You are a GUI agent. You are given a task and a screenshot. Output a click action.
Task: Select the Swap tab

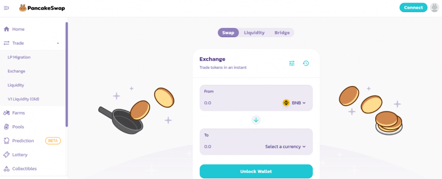(228, 33)
